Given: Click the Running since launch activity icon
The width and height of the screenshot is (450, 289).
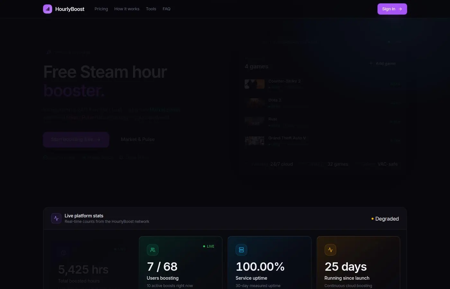Looking at the screenshot, I should tap(330, 250).
